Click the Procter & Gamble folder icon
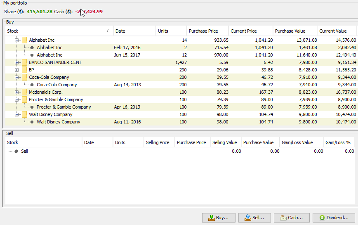 point(24,99)
